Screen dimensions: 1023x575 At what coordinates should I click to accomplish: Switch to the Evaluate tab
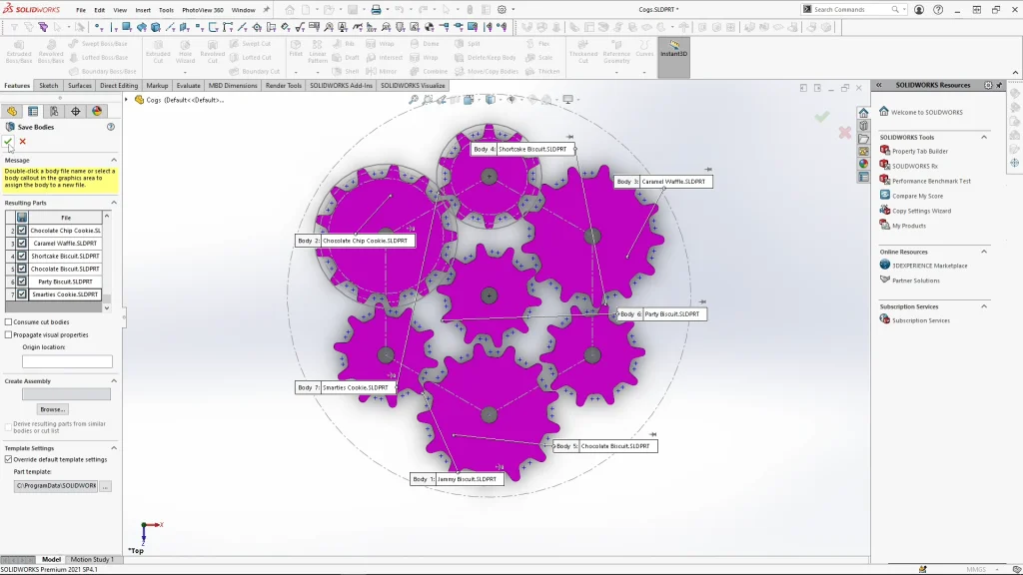coord(188,86)
